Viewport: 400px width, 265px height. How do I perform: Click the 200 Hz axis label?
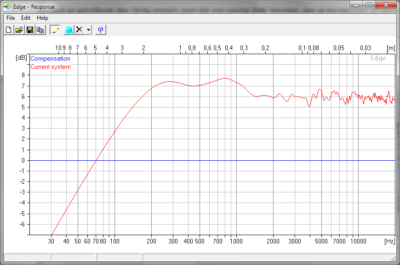tap(151, 241)
